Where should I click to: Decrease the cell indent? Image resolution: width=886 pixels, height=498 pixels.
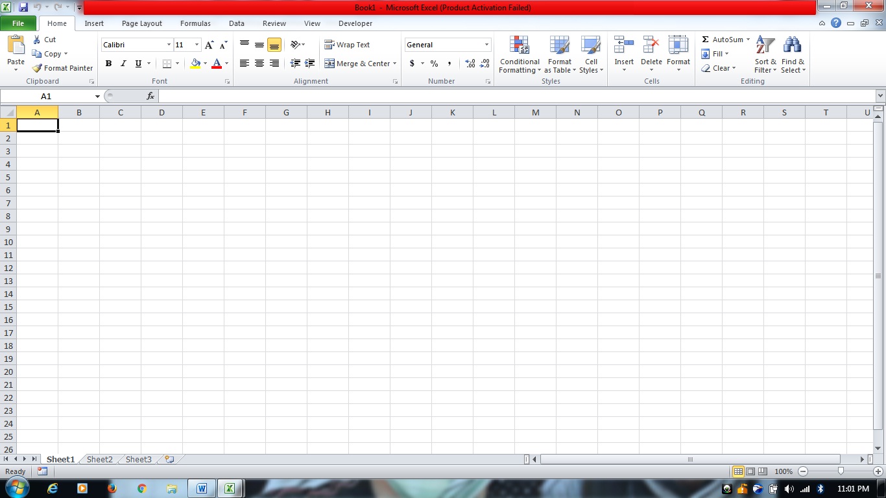[x=296, y=64]
